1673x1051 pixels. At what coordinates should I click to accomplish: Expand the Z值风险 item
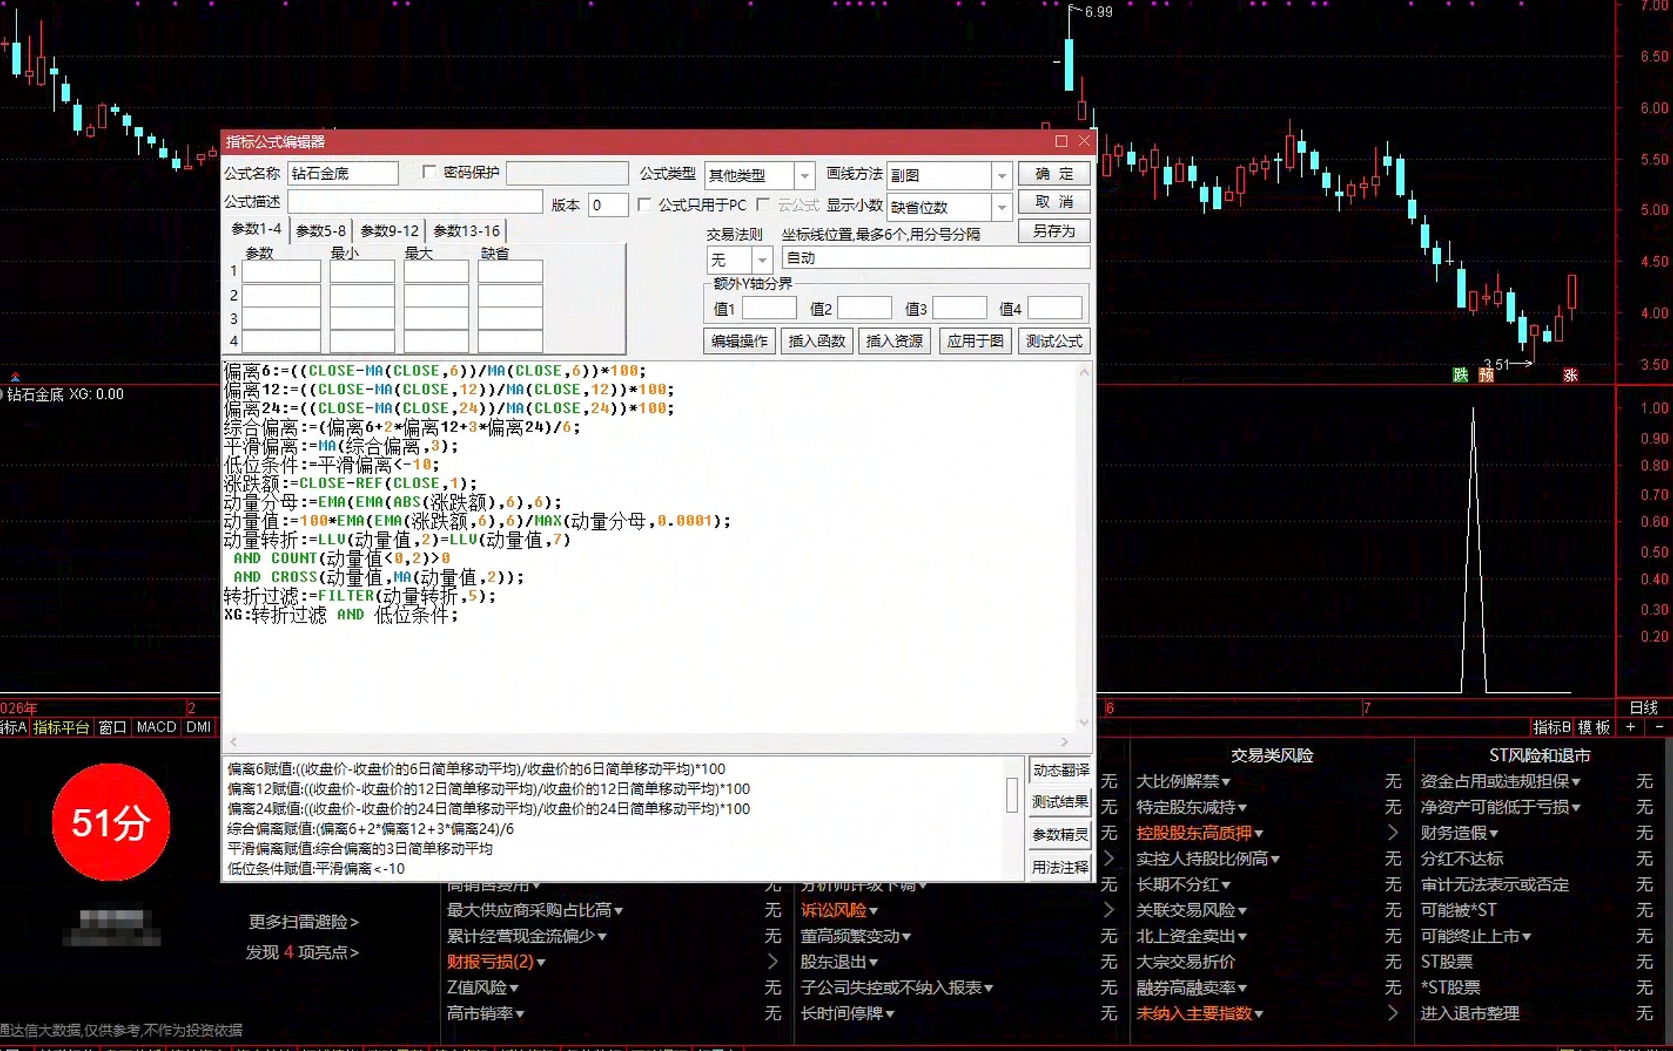482,988
